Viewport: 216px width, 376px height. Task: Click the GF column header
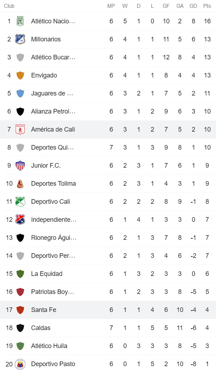click(x=166, y=6)
